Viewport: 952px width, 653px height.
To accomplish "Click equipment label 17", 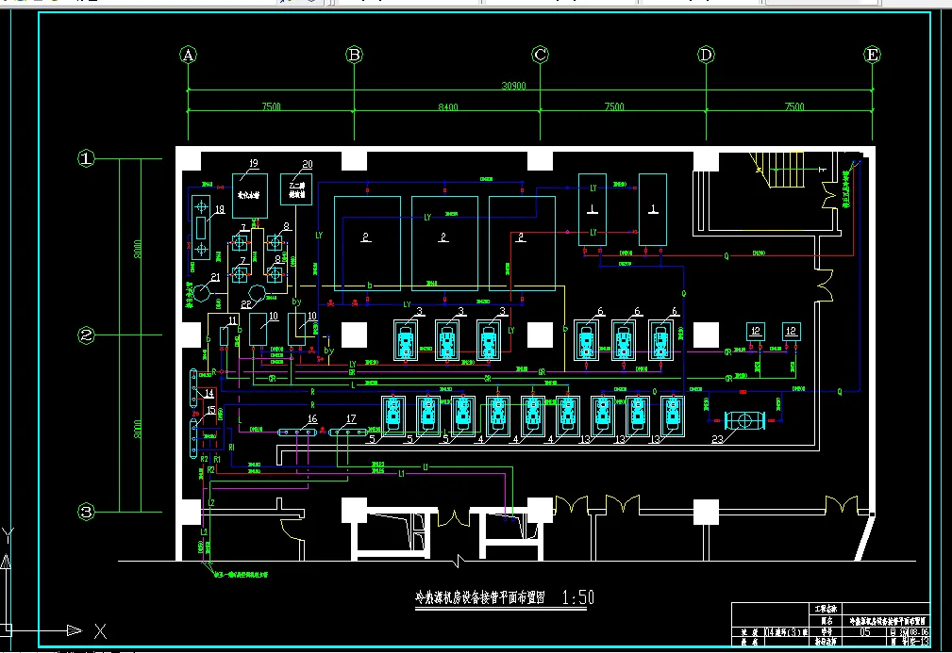I will pyautogui.click(x=351, y=418).
